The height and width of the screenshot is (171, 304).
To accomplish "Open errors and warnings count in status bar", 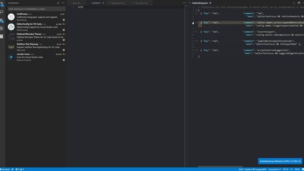I will click(x=20, y=170).
